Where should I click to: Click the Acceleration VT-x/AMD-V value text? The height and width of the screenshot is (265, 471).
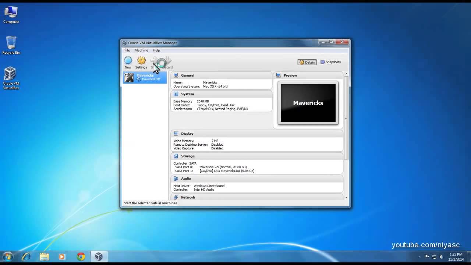tap(222, 109)
